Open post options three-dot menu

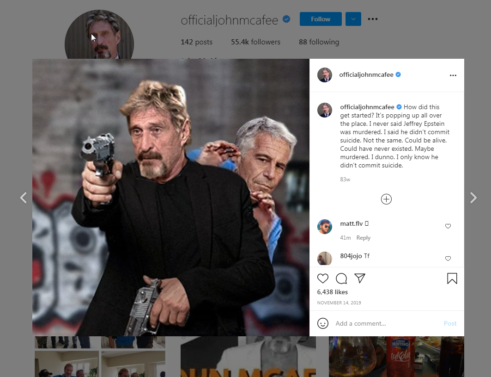pyautogui.click(x=453, y=75)
